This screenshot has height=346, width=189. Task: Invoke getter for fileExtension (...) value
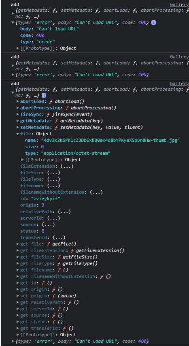[67, 166]
